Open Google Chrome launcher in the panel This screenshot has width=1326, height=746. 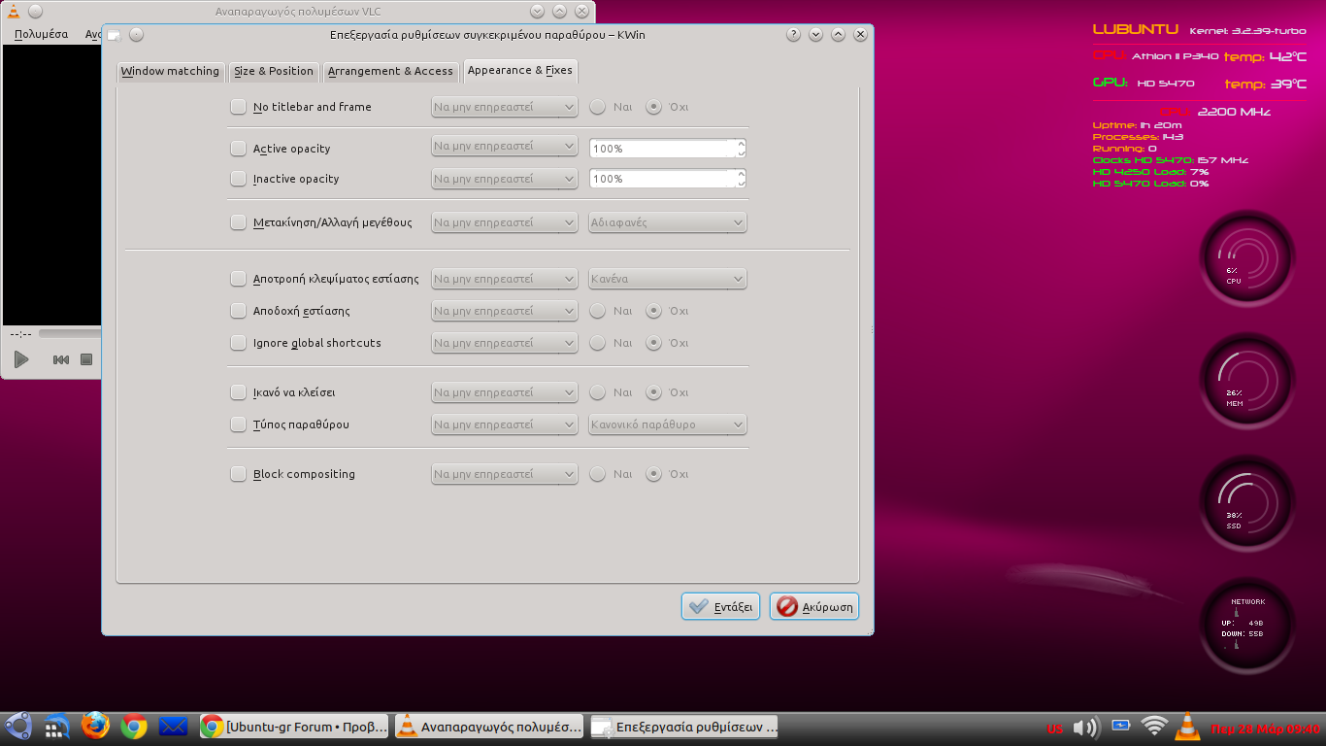tap(134, 726)
